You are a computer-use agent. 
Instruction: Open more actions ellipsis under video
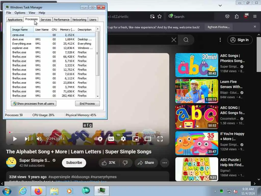pyautogui.click(x=164, y=163)
